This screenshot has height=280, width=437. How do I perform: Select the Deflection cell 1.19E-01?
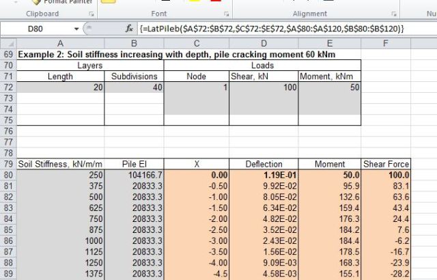pos(263,175)
